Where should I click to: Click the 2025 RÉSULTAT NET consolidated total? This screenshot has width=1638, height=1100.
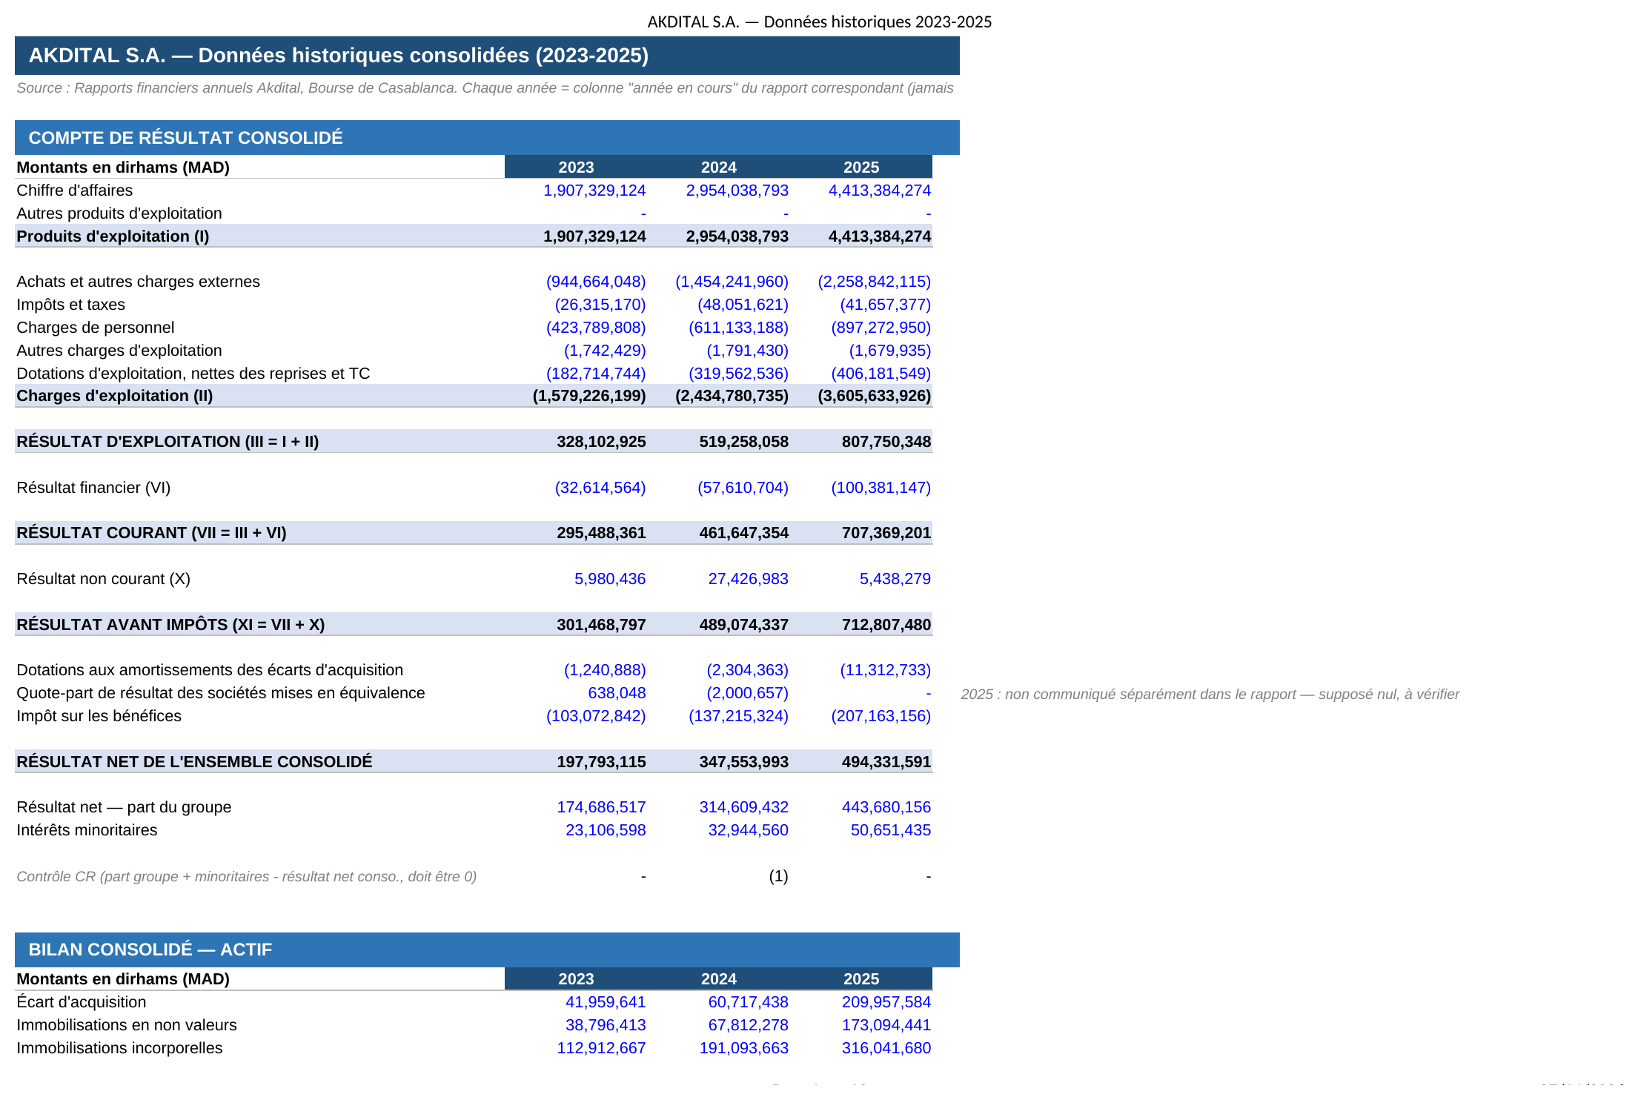tap(886, 762)
